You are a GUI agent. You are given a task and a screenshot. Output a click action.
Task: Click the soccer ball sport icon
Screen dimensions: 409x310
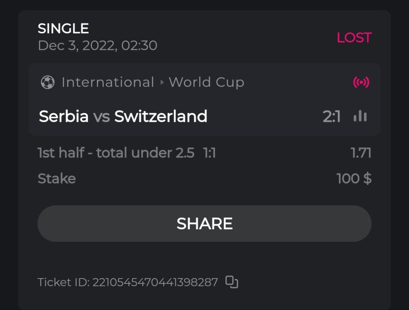[48, 83]
